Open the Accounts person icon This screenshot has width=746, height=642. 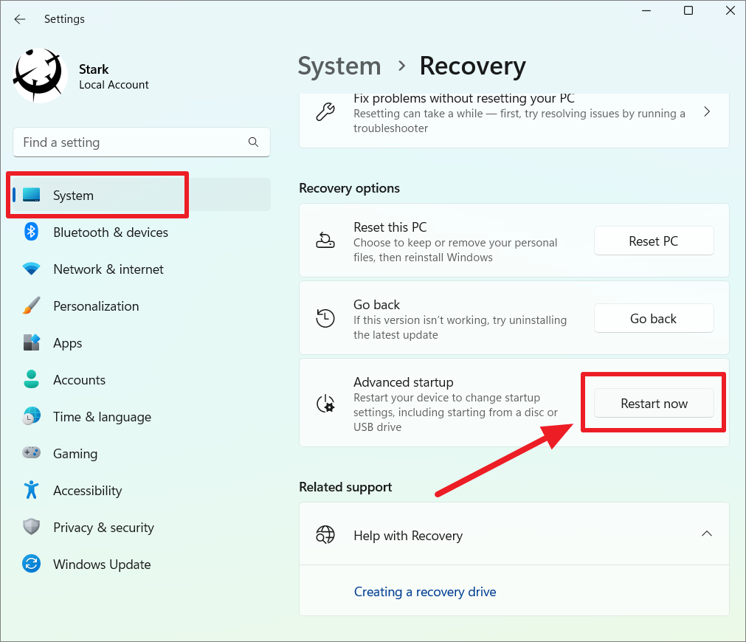click(x=31, y=380)
